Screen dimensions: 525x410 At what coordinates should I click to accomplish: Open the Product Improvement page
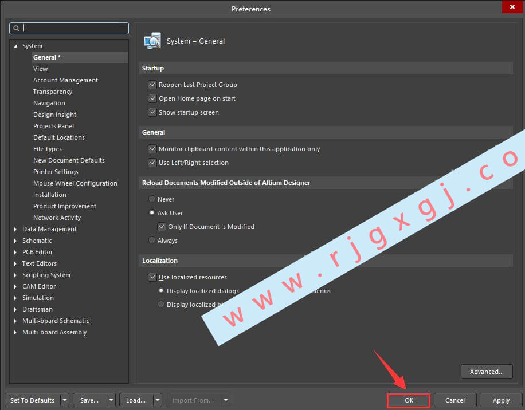click(65, 206)
